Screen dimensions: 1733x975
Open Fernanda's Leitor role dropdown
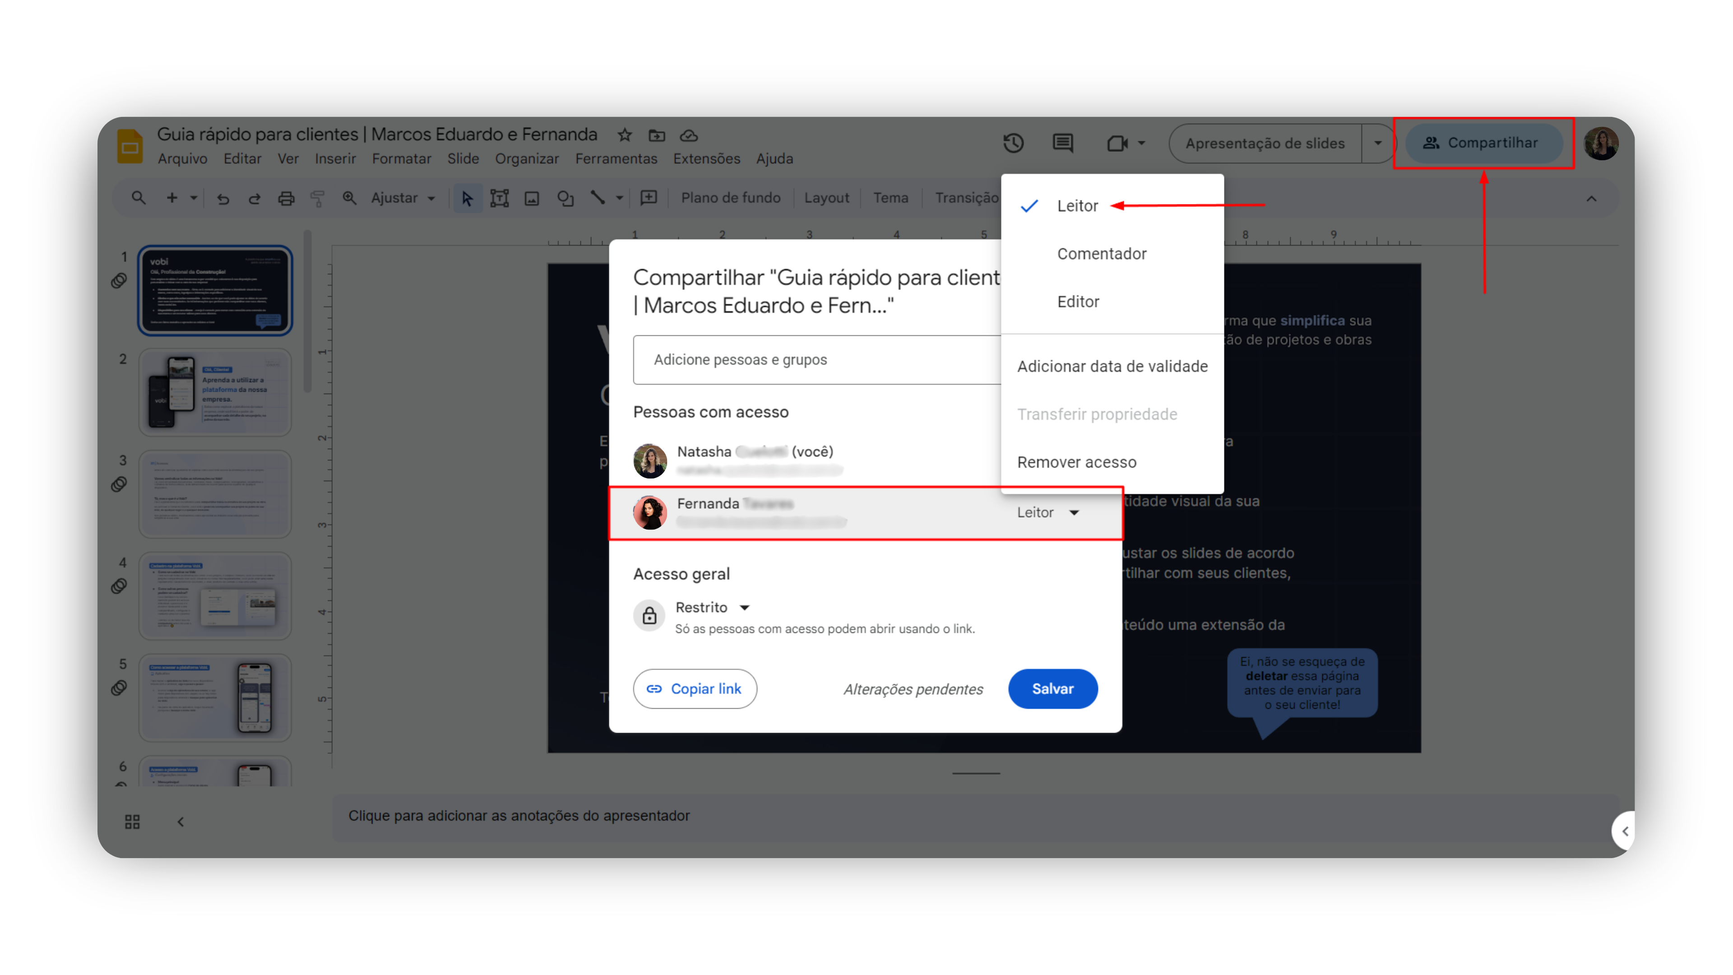(x=1047, y=513)
